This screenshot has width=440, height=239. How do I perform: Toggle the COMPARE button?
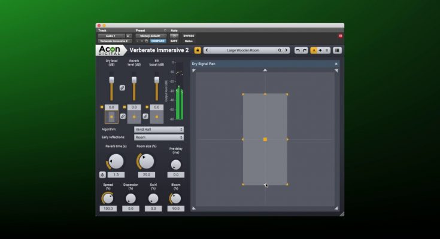[158, 41]
